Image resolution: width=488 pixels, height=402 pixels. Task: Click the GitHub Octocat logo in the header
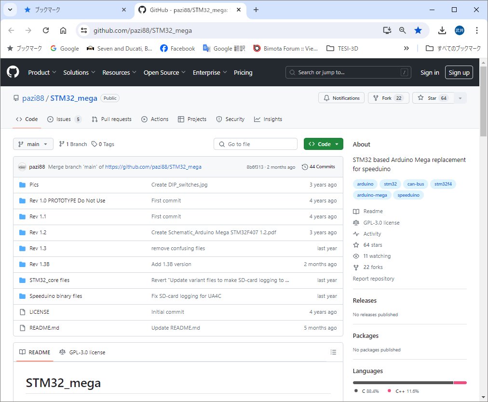pyautogui.click(x=13, y=72)
